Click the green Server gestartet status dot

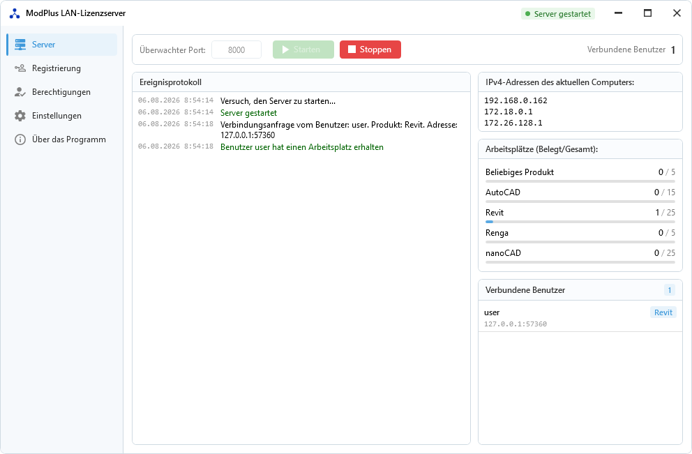click(x=527, y=14)
